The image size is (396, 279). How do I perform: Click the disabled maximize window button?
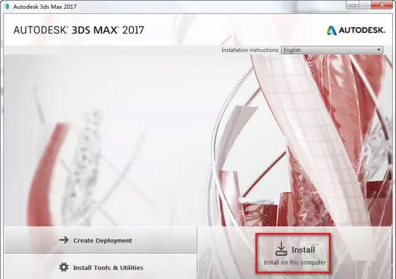(x=366, y=4)
